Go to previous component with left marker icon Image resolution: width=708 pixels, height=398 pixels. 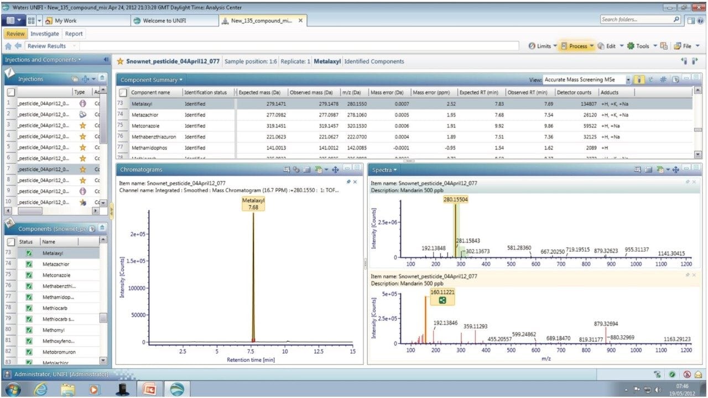point(684,61)
